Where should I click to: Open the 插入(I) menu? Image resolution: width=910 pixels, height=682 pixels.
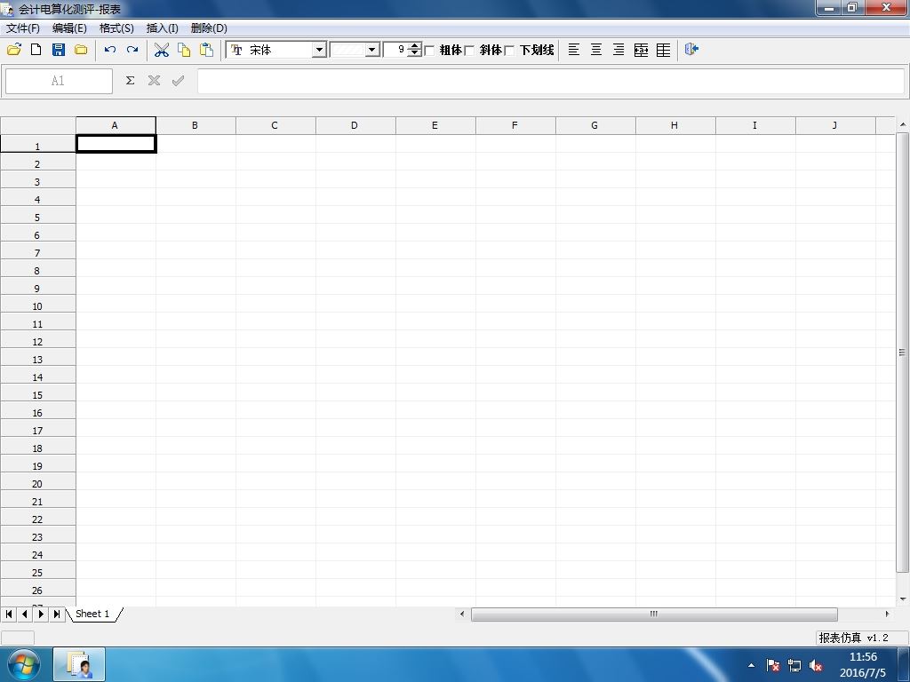coord(163,28)
